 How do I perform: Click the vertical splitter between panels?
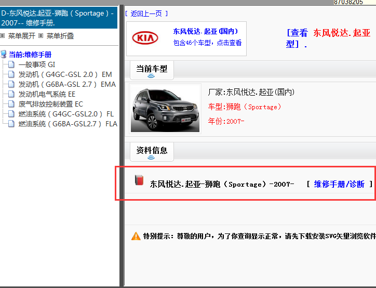[122, 146]
